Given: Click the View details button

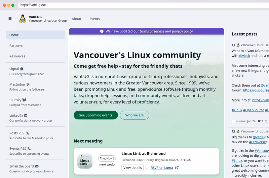Looking at the screenshot, I should [x=132, y=168].
